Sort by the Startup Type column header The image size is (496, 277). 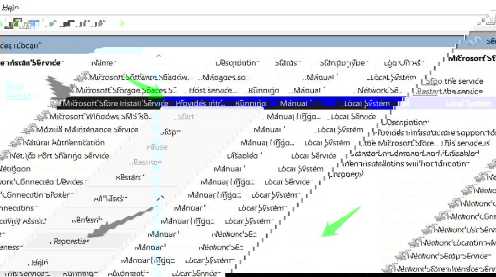pos(343,63)
